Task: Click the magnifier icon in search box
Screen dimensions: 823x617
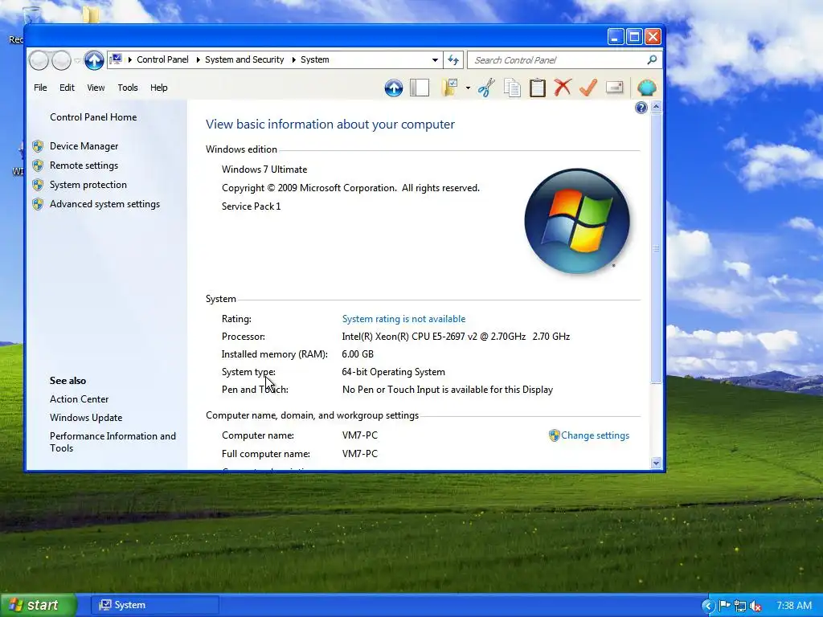Action: (x=652, y=59)
